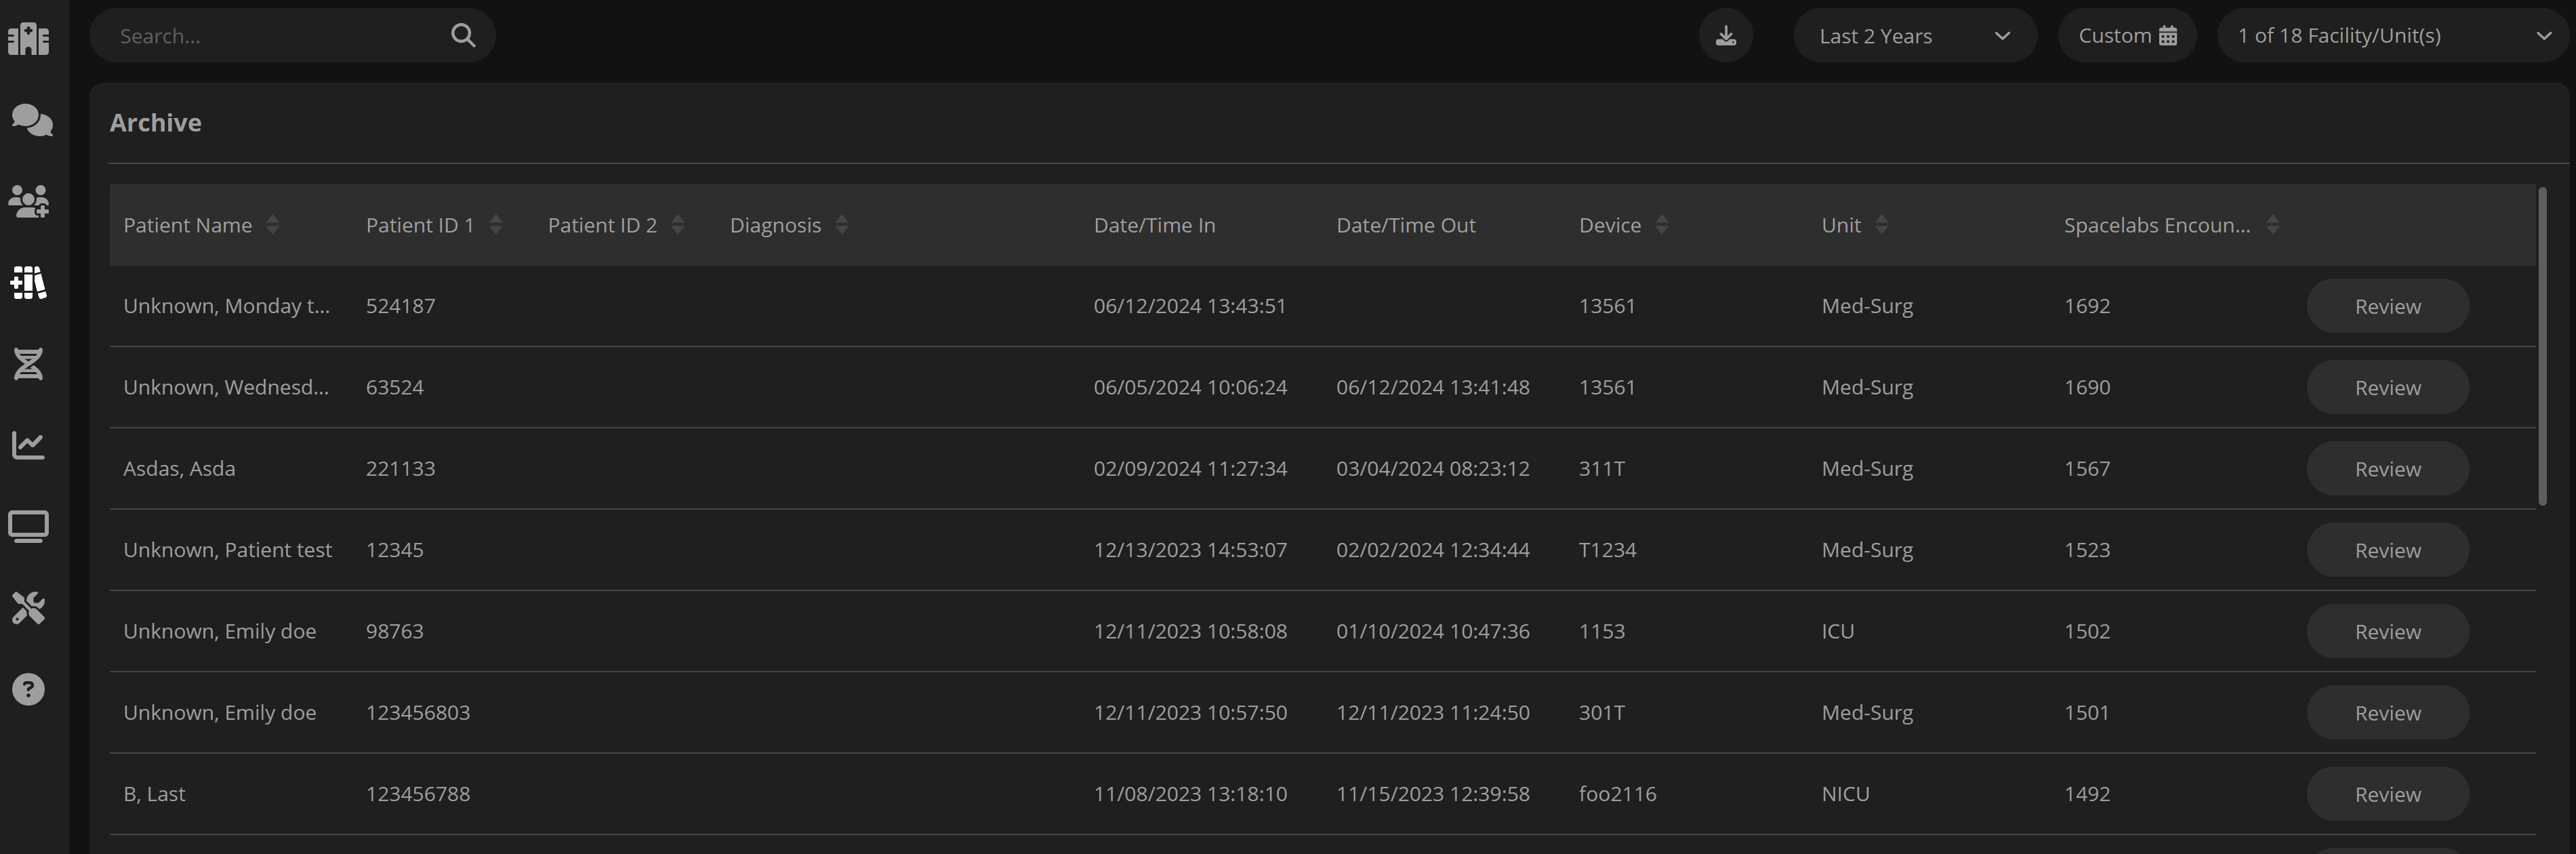Open the archive sidebar icon
Screen dimensions: 2576x854
point(29,283)
